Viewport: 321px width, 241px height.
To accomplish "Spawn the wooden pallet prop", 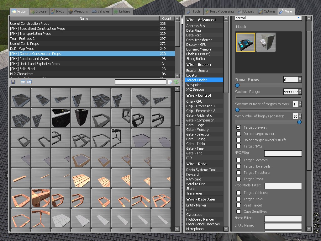I will 81,178.
